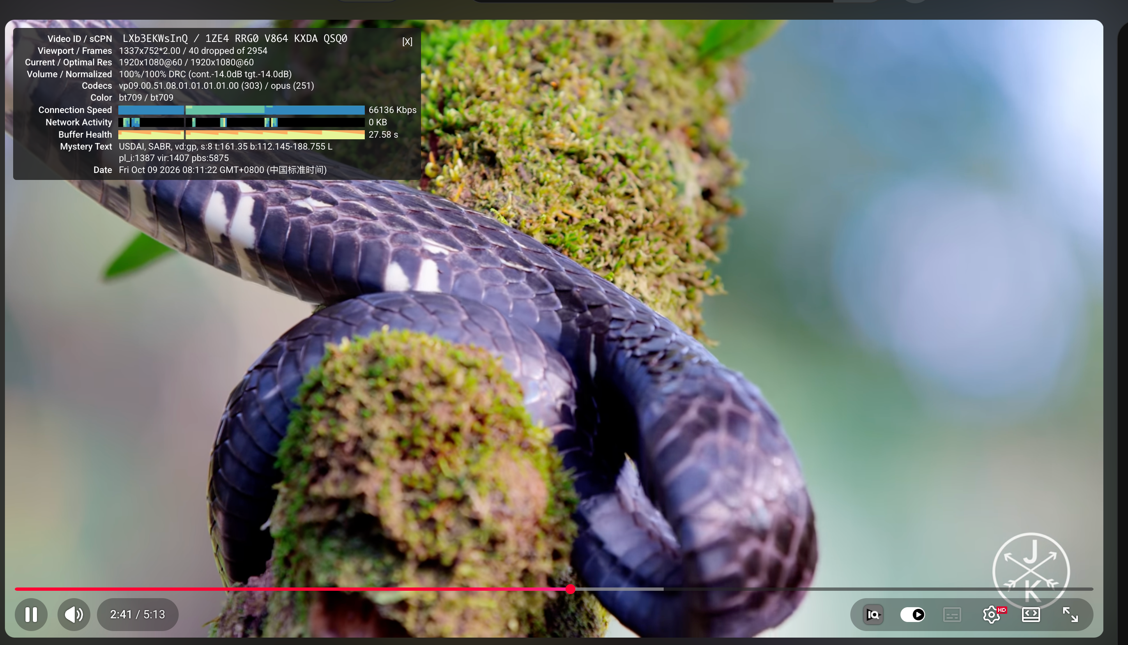Open the chapter search icon
Viewport: 1128px width, 645px height.
(x=873, y=615)
